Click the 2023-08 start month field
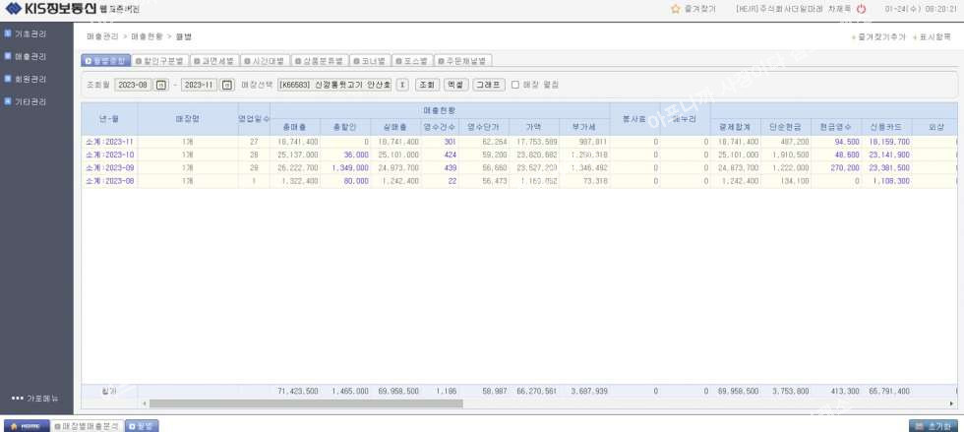Viewport: 964px width, 432px height. (x=133, y=85)
